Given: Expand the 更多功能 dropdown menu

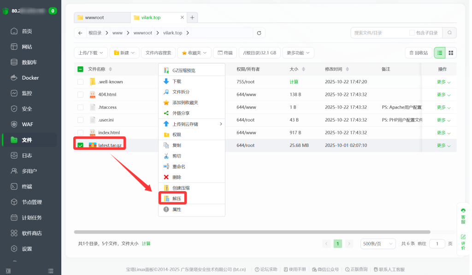Looking at the screenshot, I should tap(297, 53).
